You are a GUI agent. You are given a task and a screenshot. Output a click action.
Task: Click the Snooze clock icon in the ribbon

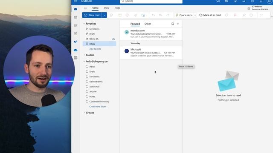tap(251, 15)
